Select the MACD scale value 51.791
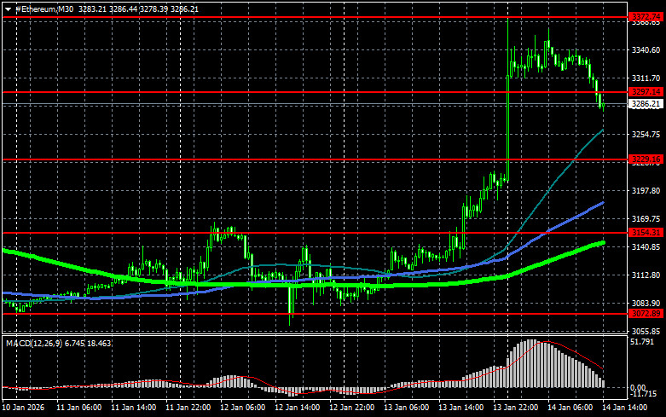Screen dimensions: 666x417 coord(642,341)
